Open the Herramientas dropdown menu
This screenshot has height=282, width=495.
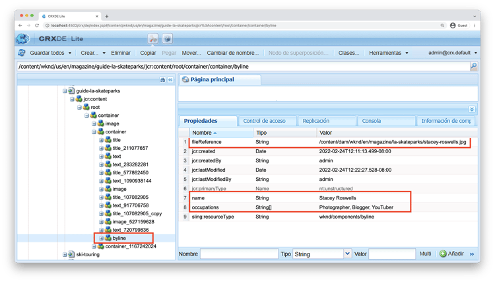pyautogui.click(x=389, y=53)
